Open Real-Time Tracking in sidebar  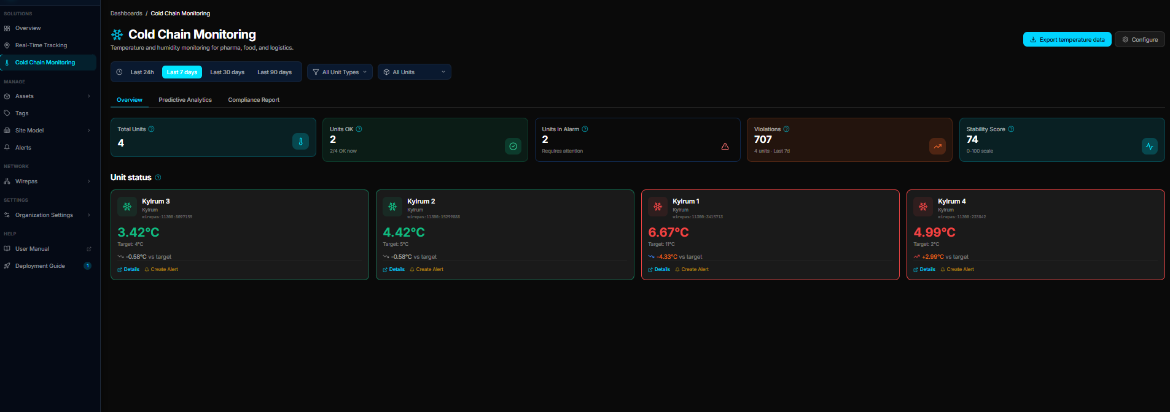pyautogui.click(x=48, y=45)
